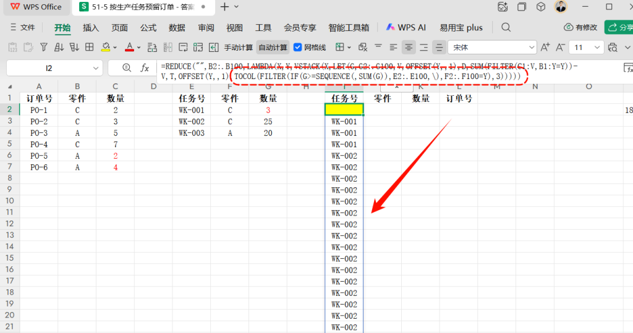Open the borders dropdown arrow
633x333 pixels.
(x=349, y=48)
